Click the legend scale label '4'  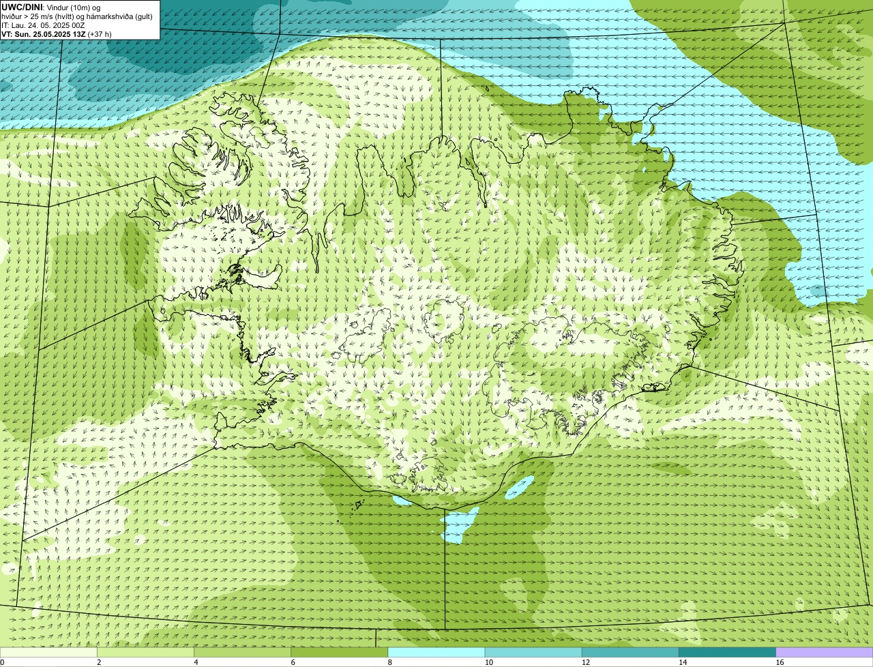pyautogui.click(x=196, y=662)
